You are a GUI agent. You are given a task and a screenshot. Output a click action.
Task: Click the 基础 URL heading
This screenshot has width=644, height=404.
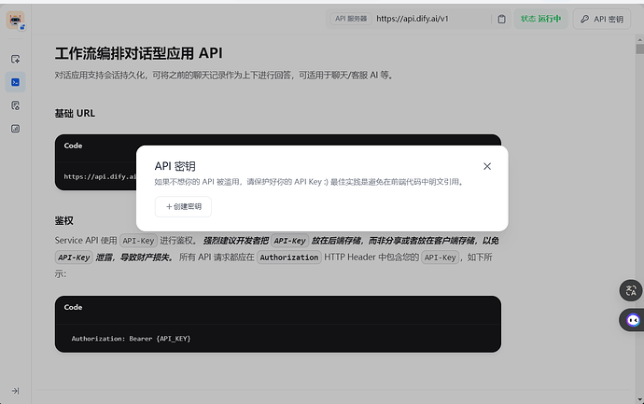point(75,113)
